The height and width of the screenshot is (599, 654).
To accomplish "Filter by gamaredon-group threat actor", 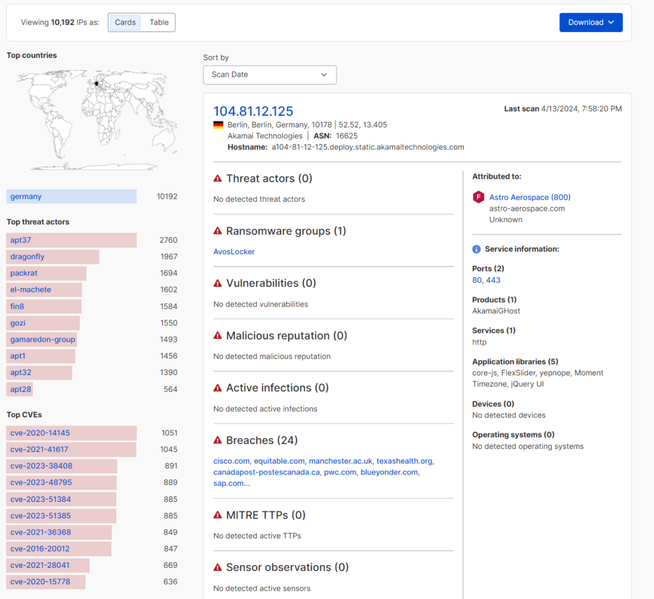I will click(42, 340).
